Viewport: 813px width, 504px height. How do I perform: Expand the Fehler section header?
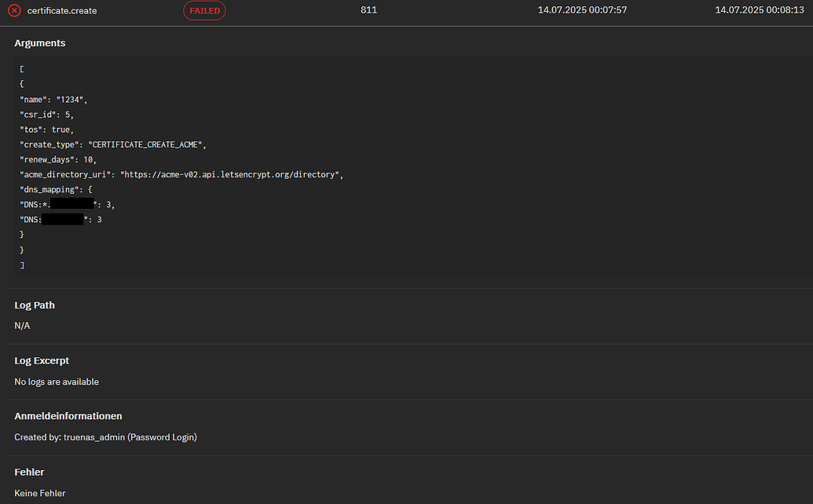(x=29, y=472)
